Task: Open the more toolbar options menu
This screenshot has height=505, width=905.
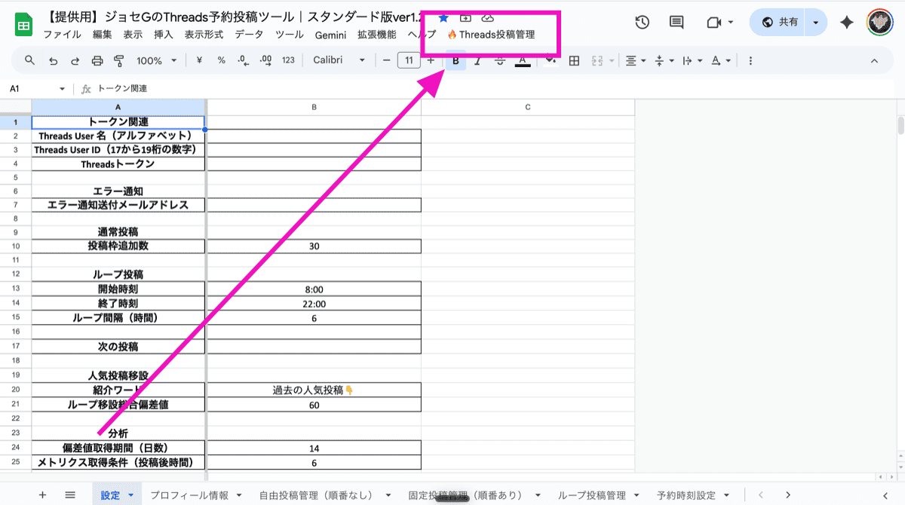Action: tap(750, 60)
